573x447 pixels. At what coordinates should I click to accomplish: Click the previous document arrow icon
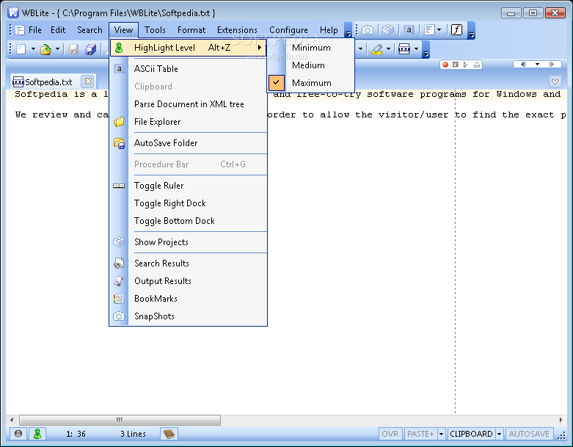(x=523, y=65)
